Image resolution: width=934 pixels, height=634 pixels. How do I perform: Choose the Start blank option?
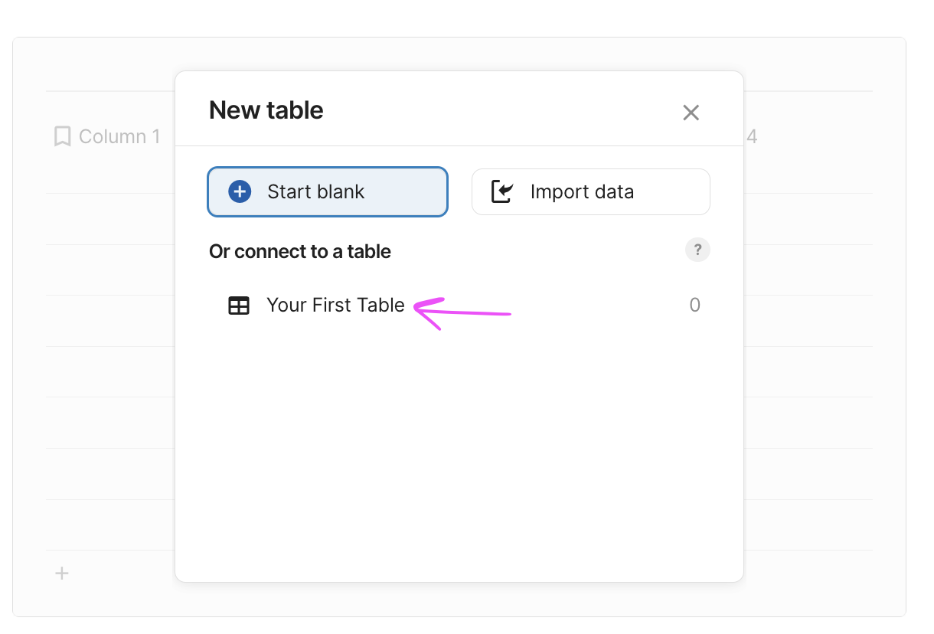[x=327, y=191]
